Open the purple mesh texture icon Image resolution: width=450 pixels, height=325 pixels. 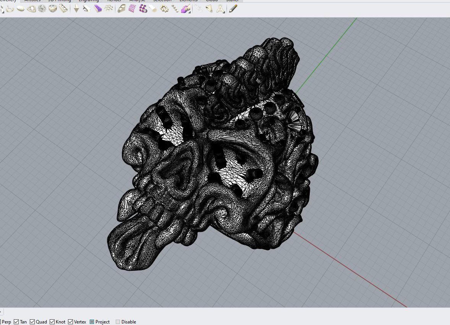132,9
